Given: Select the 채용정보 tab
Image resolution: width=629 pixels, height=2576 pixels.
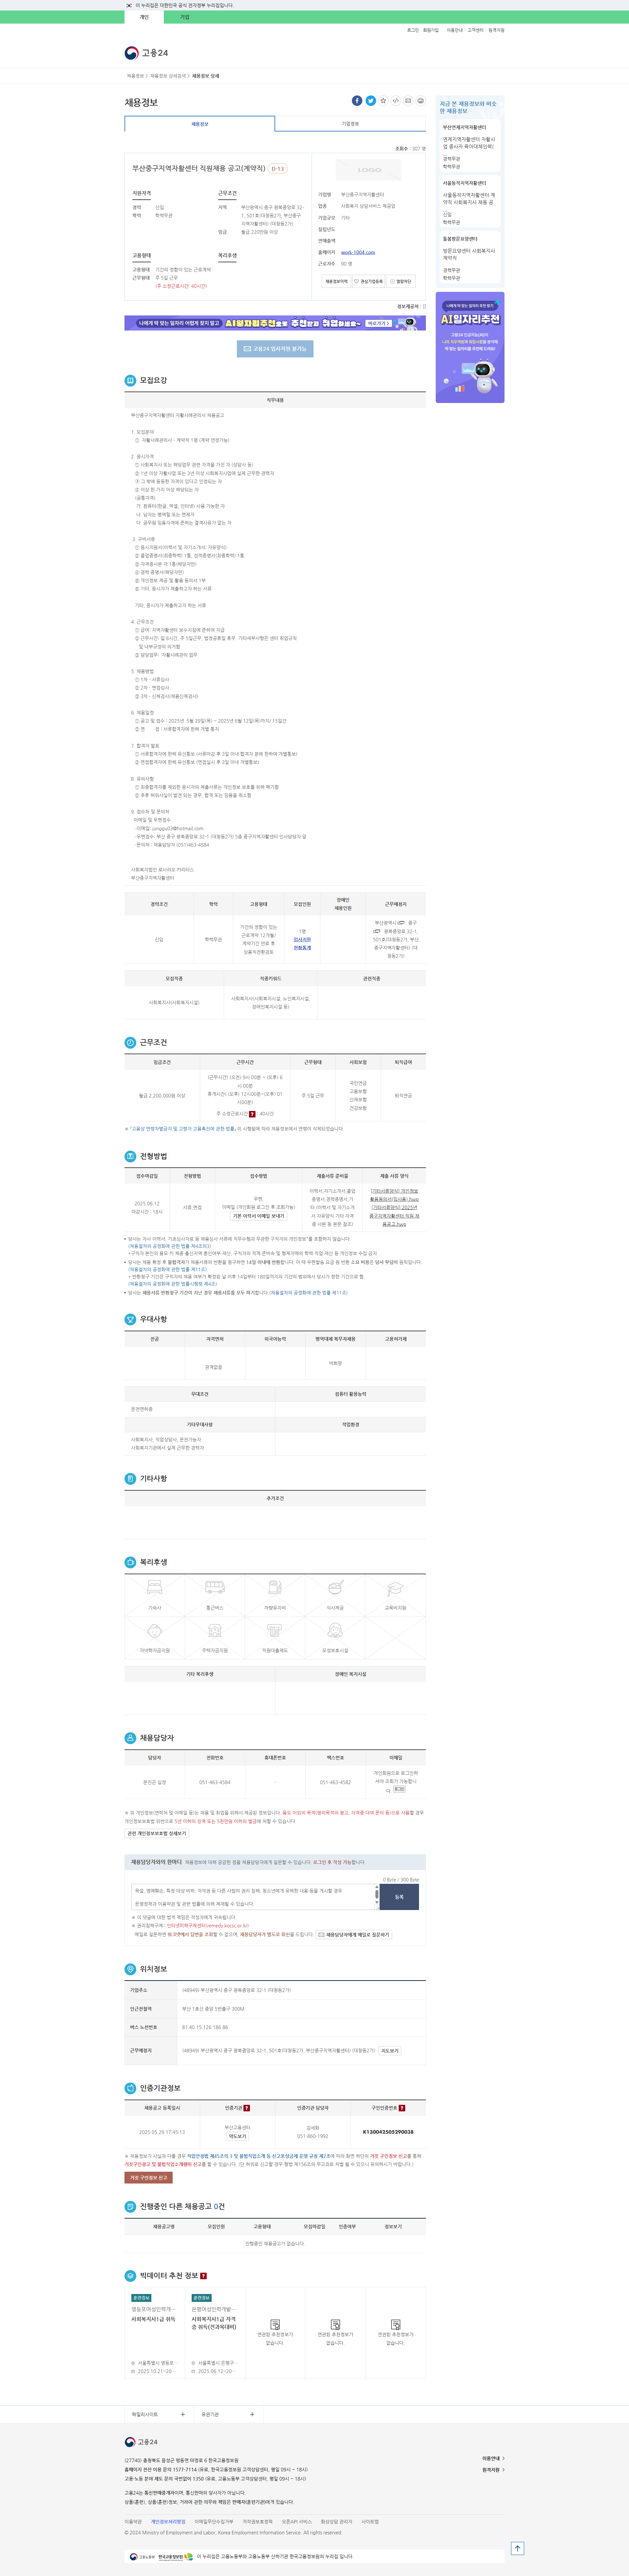Looking at the screenshot, I should point(200,124).
